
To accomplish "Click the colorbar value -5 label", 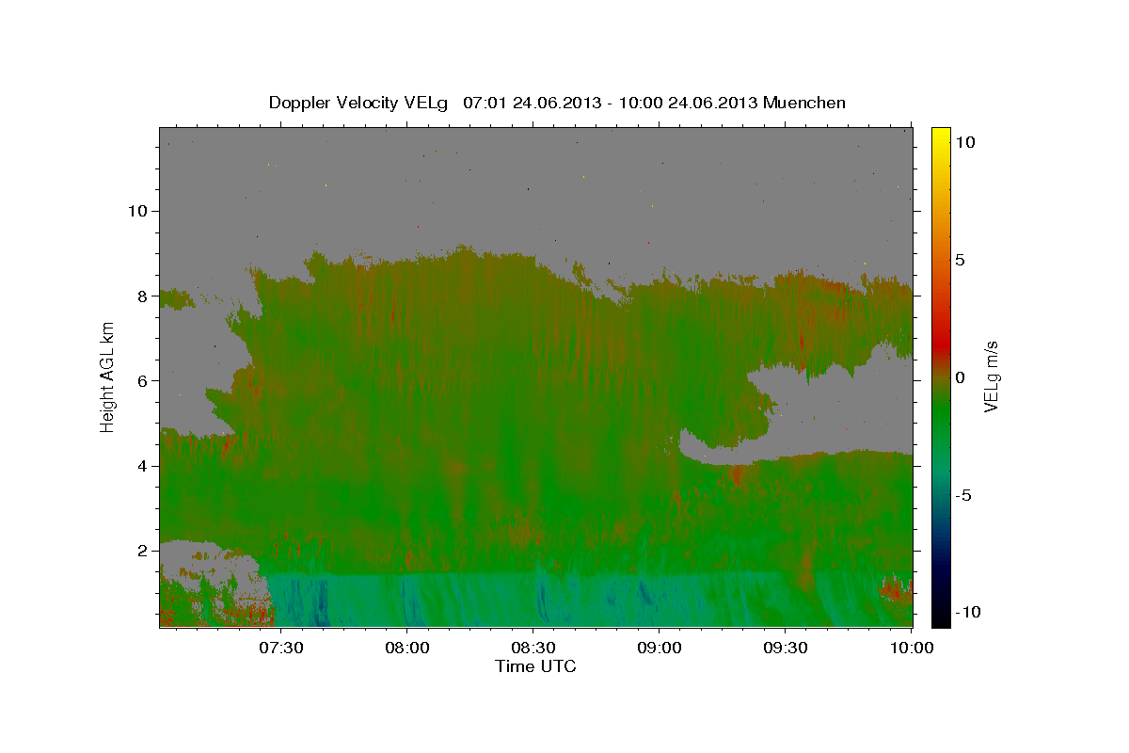I will 962,495.
